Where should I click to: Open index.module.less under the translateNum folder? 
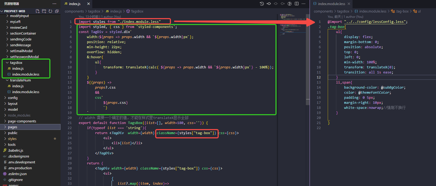click(x=26, y=92)
